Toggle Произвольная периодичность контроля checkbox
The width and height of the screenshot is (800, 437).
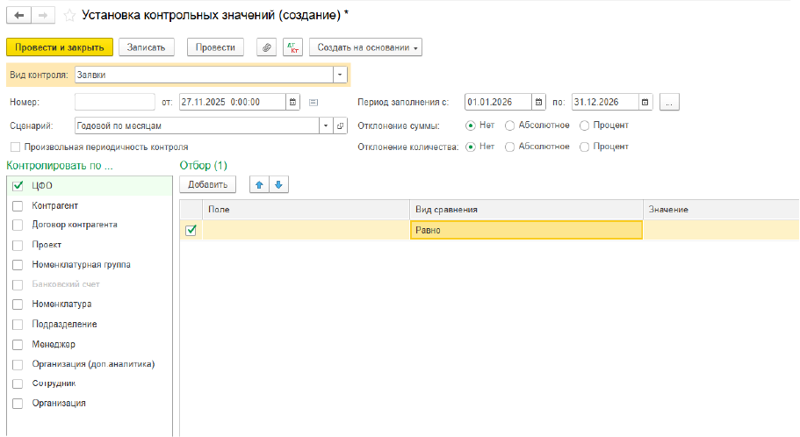[x=15, y=147]
